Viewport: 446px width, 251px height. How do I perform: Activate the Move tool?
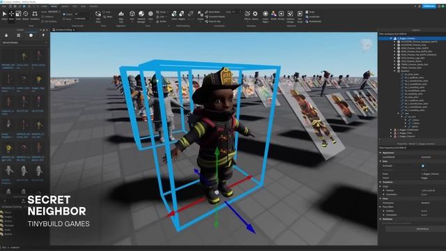click(11, 15)
